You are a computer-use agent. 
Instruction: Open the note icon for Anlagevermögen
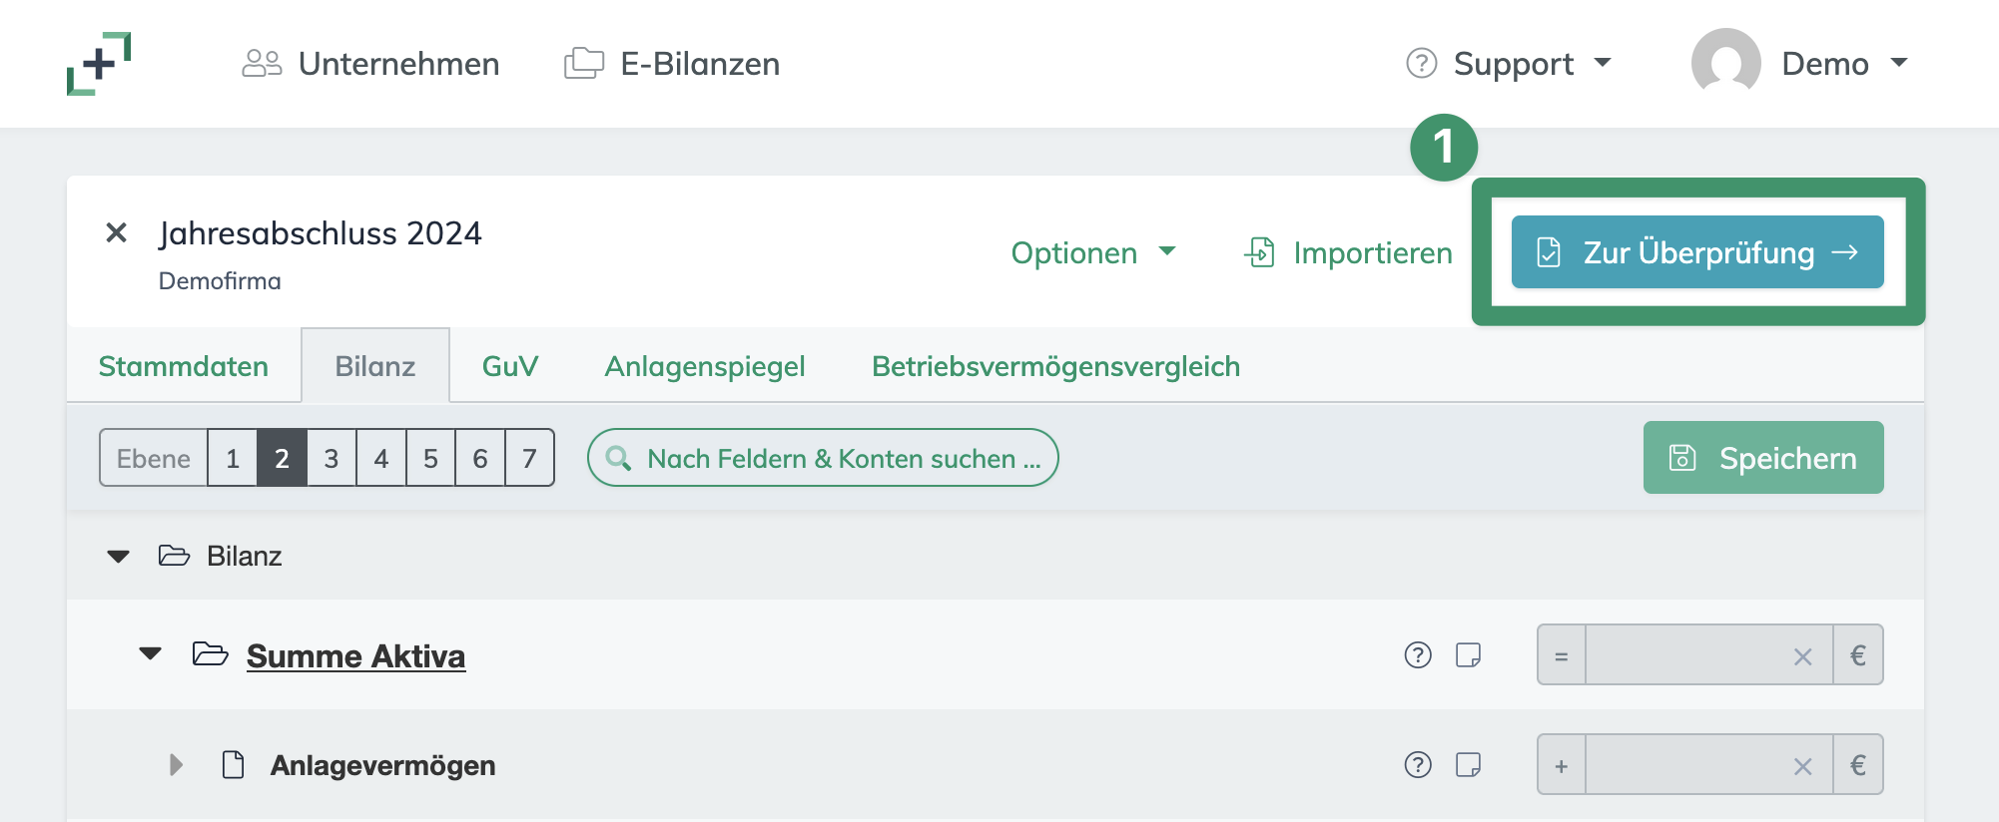(1467, 765)
